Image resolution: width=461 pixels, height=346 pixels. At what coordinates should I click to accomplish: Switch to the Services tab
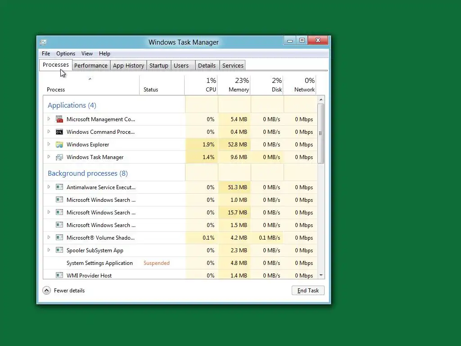pos(233,65)
